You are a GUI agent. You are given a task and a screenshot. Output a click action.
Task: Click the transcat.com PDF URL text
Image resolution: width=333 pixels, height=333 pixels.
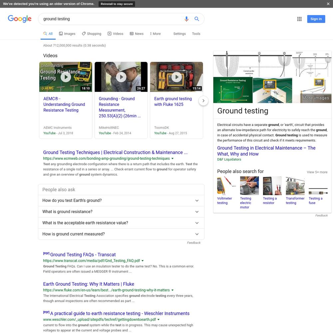click(x=92, y=261)
